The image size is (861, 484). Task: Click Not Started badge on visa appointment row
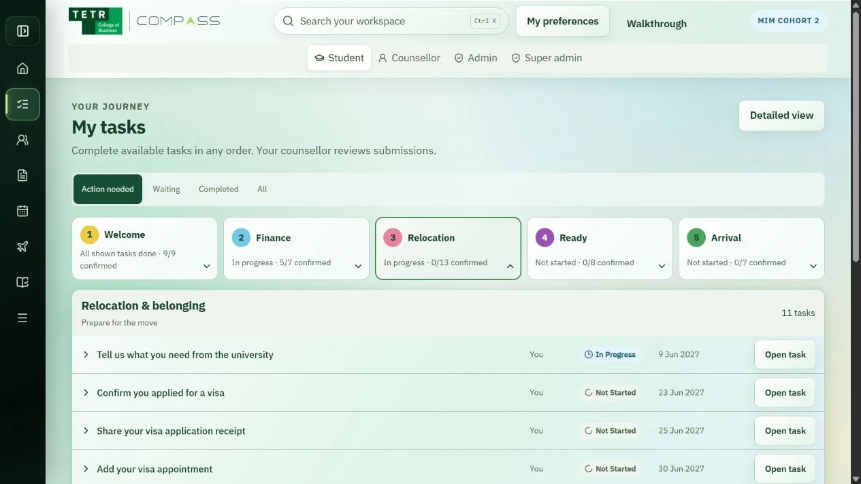pyautogui.click(x=610, y=468)
